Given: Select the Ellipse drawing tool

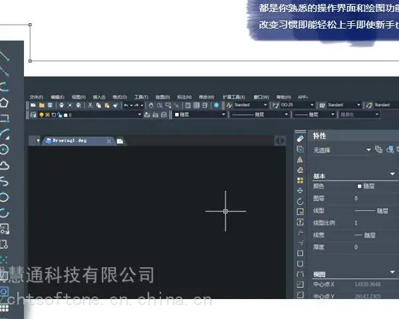Looking at the screenshot, I should pyautogui.click(x=4, y=197).
